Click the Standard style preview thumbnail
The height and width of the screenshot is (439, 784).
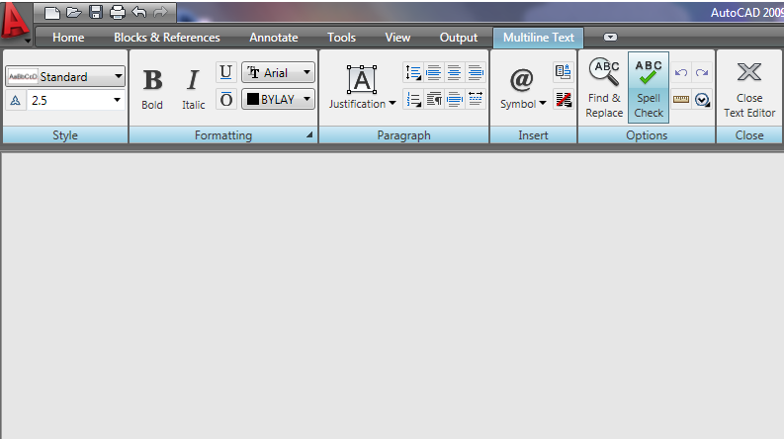pyautogui.click(x=23, y=76)
